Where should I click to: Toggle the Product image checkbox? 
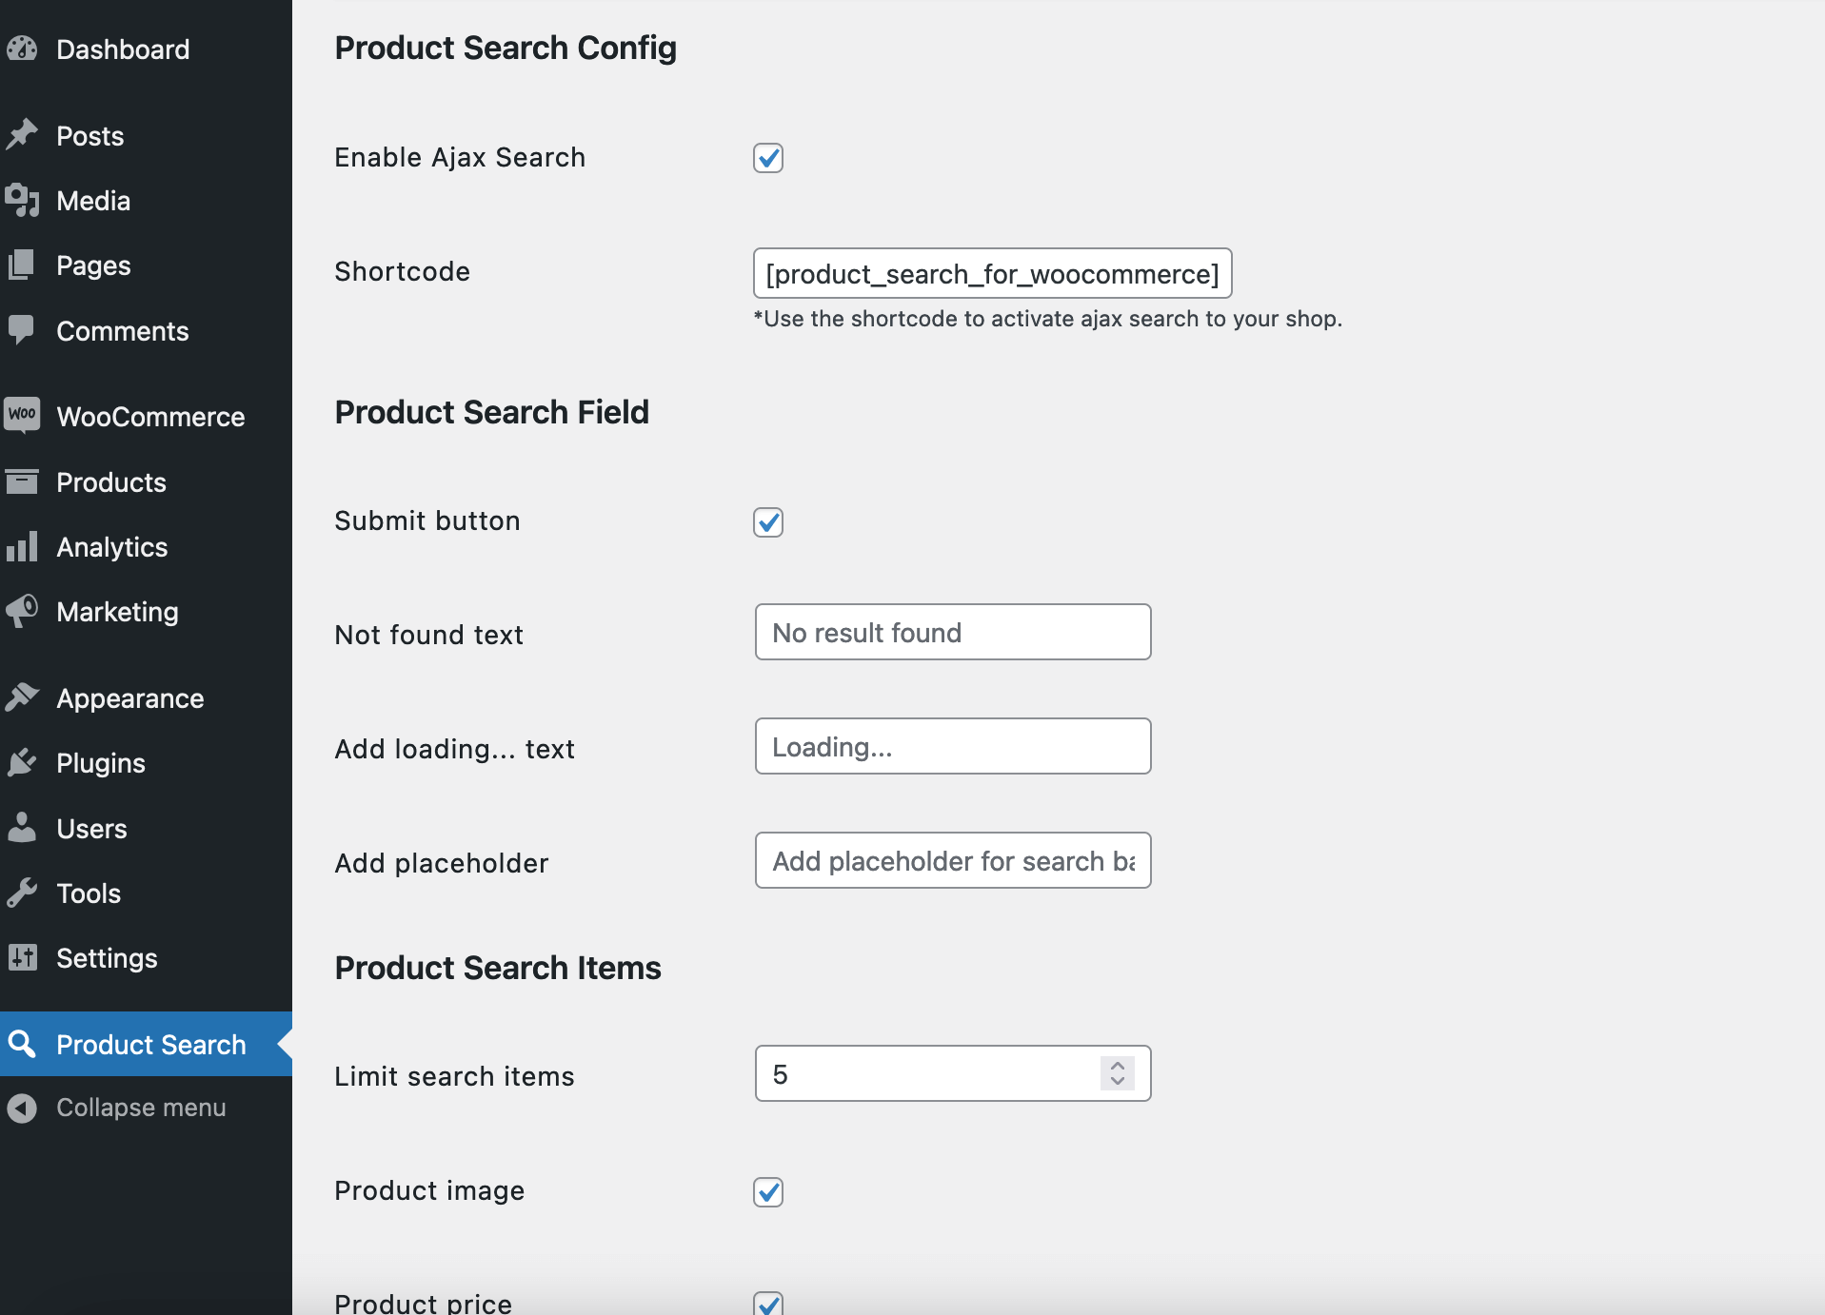point(768,1192)
